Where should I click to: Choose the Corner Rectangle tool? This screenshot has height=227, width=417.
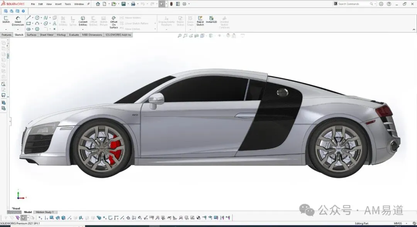(x=29, y=23)
